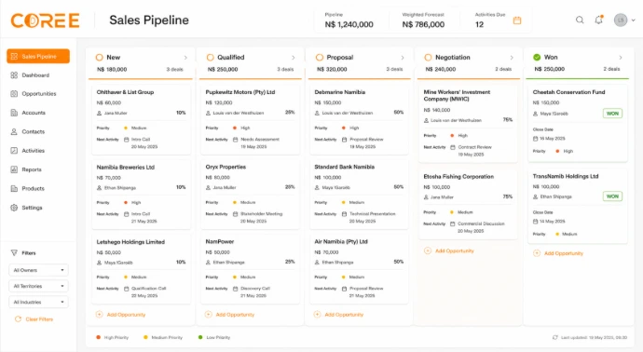Click the New stage circle icon
The height and width of the screenshot is (352, 643).
pos(99,58)
